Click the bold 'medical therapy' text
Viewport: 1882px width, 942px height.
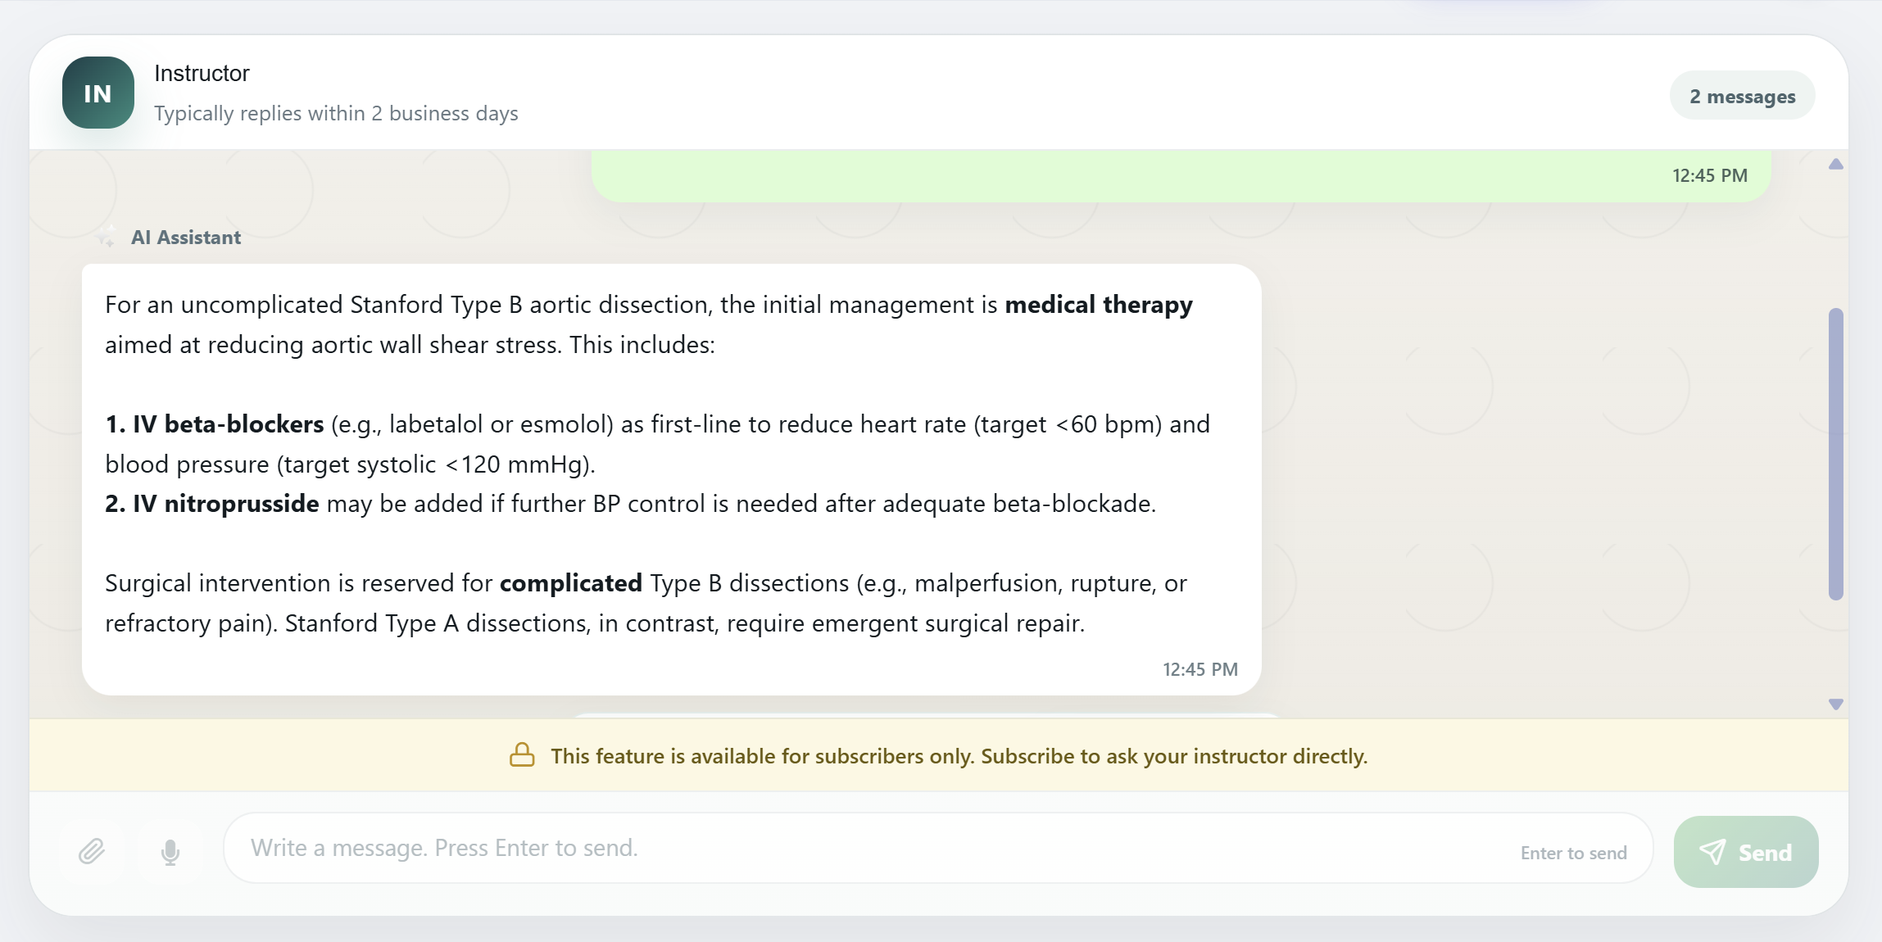(x=1099, y=305)
